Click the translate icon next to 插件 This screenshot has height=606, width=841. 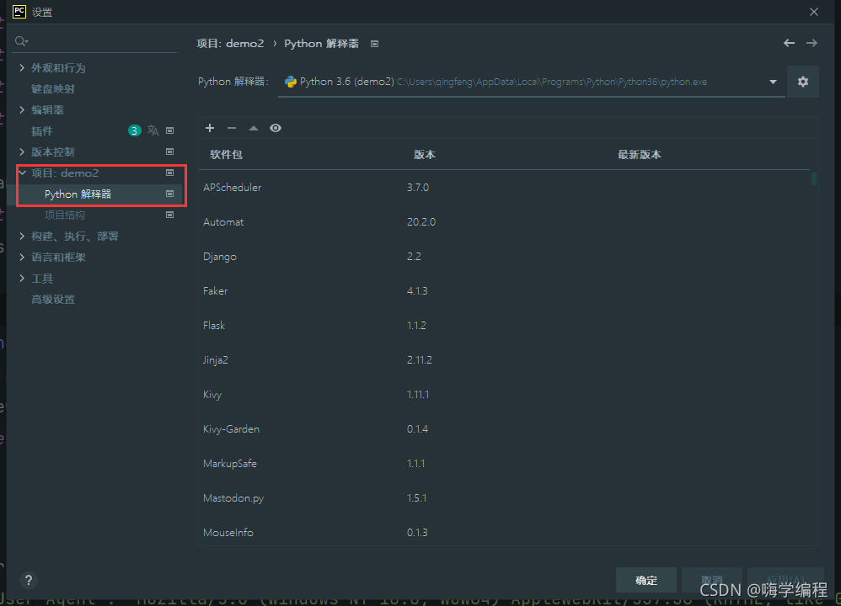pos(153,130)
